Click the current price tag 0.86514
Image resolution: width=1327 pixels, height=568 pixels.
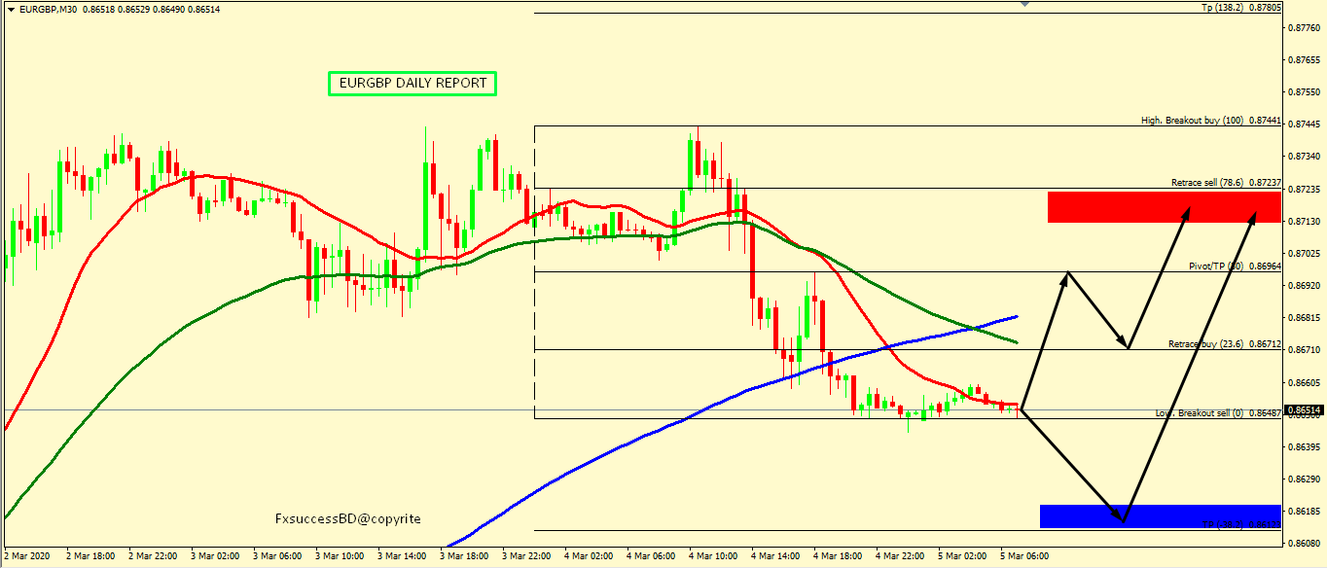pyautogui.click(x=1305, y=410)
